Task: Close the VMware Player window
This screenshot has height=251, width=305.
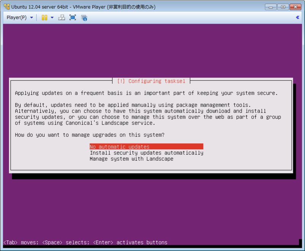Action: [x=295, y=7]
